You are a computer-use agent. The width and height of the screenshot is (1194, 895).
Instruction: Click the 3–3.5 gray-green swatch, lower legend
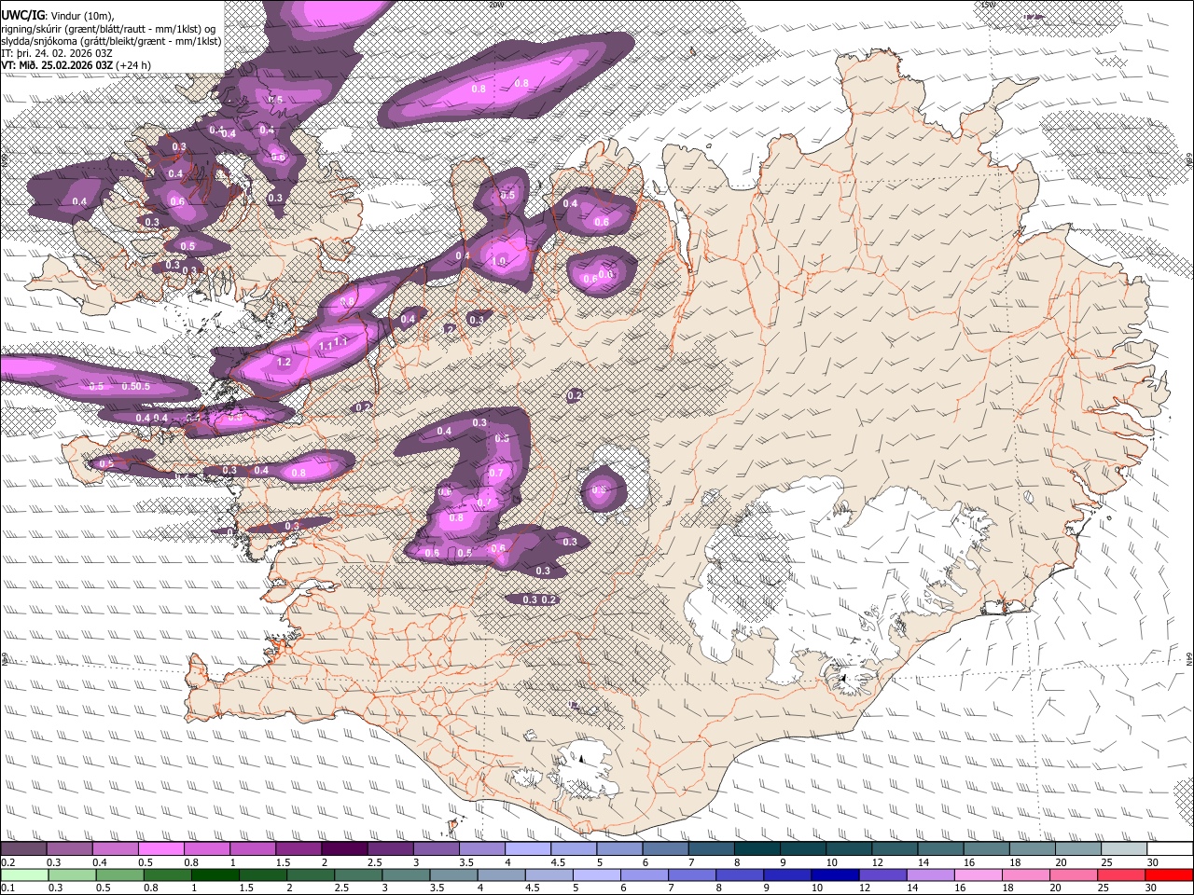tap(405, 874)
